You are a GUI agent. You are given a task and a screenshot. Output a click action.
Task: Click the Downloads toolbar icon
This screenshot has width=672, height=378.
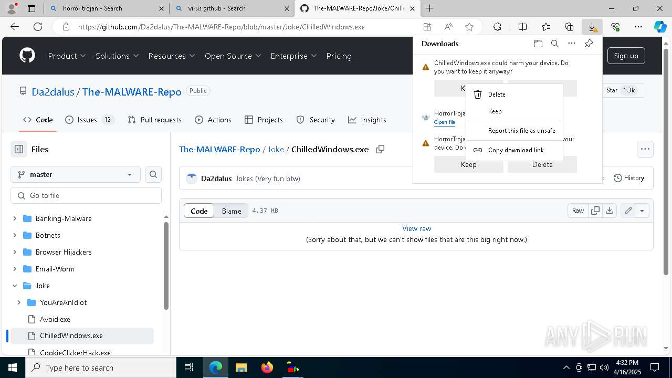click(x=592, y=27)
